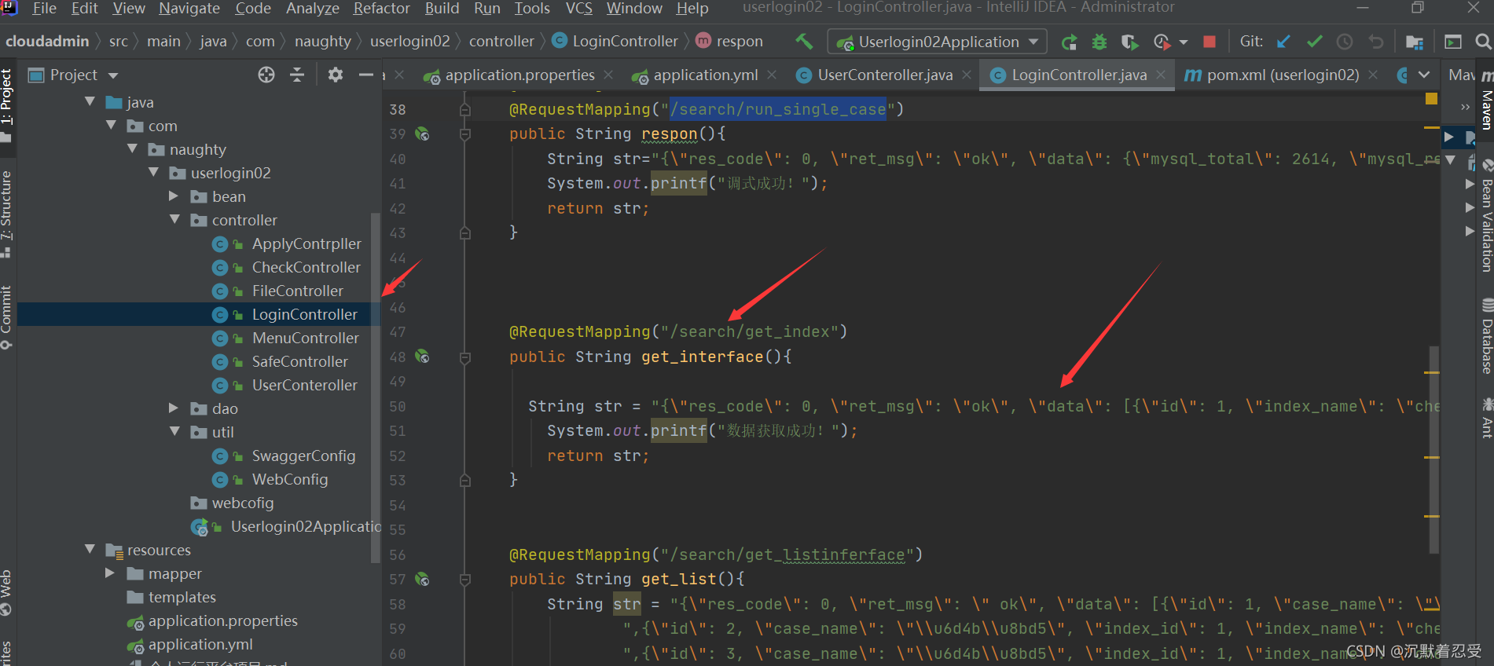Image resolution: width=1494 pixels, height=666 pixels.
Task: Expand the bean package
Action: [x=174, y=196]
